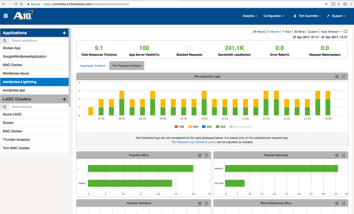Screen dimensions: 354x214
Task: Open the Analytics dropdown menu
Action: pos(250,16)
